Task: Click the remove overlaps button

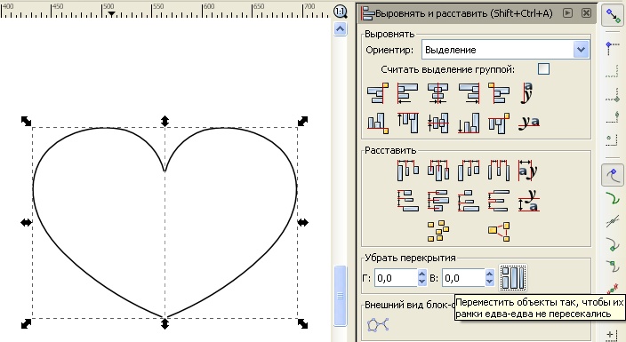Action: pyautogui.click(x=513, y=278)
